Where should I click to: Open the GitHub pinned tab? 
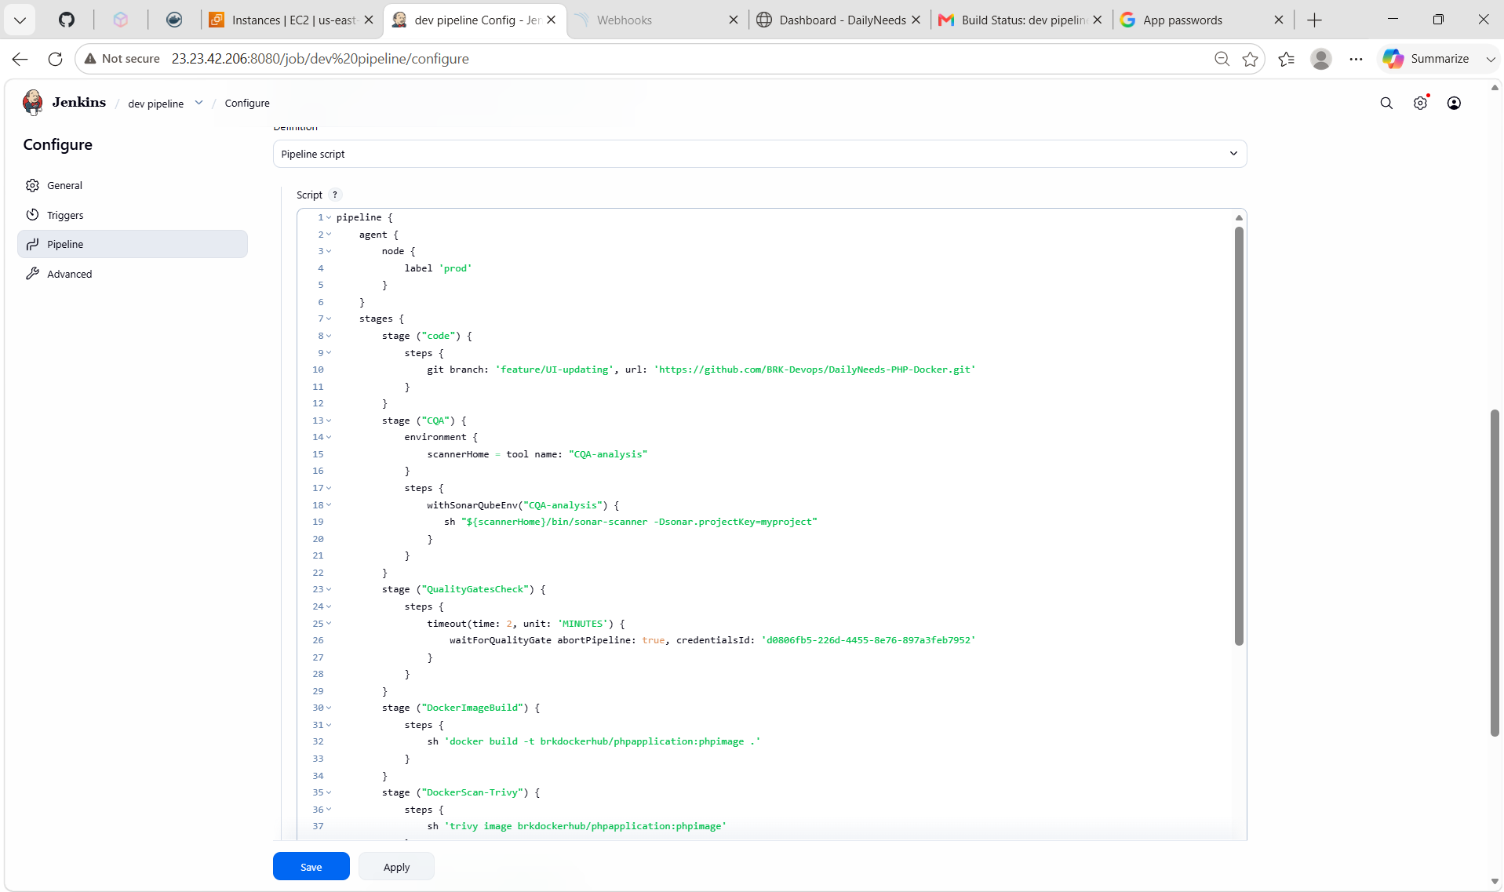click(x=67, y=20)
